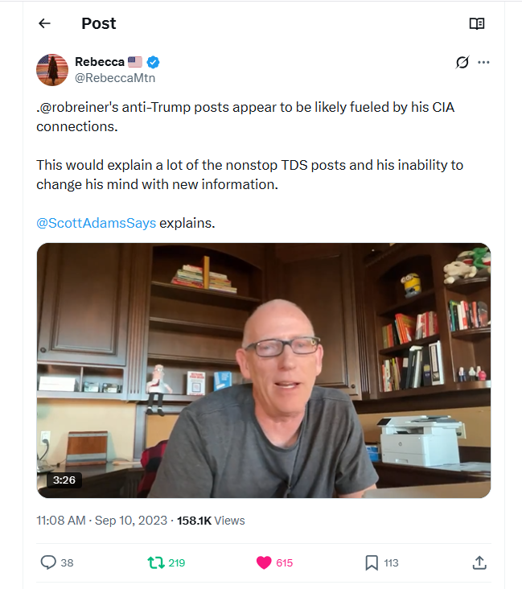The height and width of the screenshot is (589, 522).
Task: Click the 158.1K Views count
Action: [211, 521]
